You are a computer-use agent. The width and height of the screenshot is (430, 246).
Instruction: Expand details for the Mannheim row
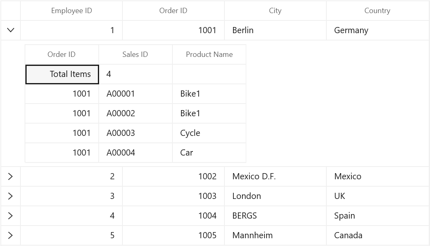(11, 235)
